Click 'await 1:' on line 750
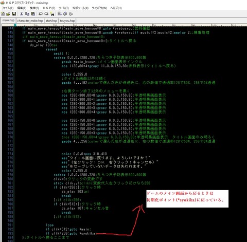This screenshot has height=242, width=247. click(61, 53)
